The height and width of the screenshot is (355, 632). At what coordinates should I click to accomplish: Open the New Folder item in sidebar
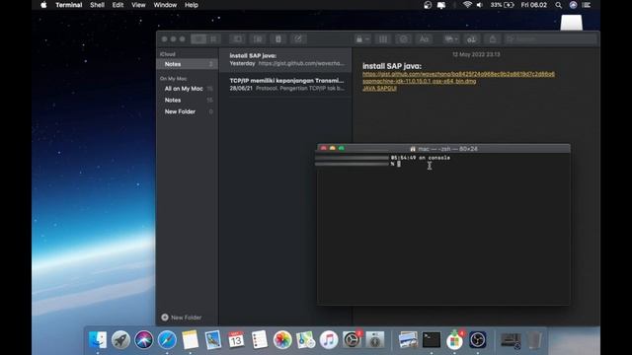(187, 111)
